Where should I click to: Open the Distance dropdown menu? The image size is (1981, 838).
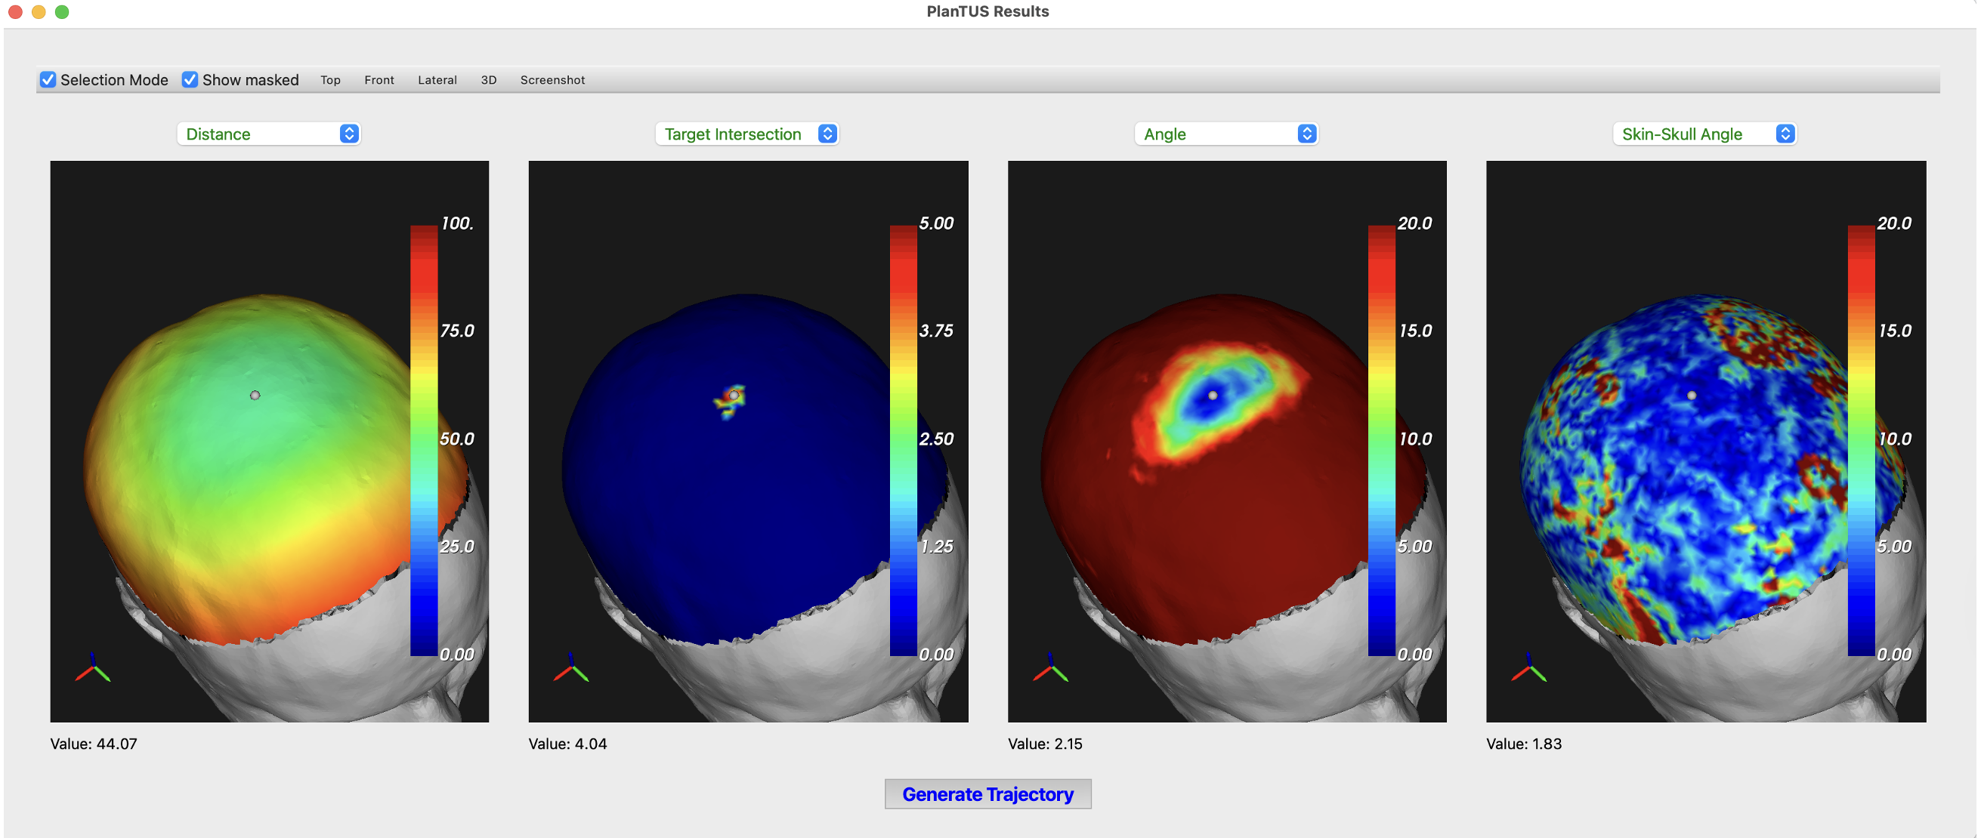point(269,134)
